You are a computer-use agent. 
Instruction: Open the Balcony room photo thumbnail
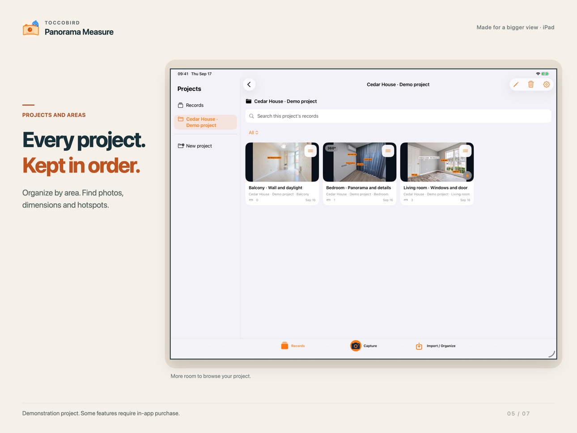point(282,162)
